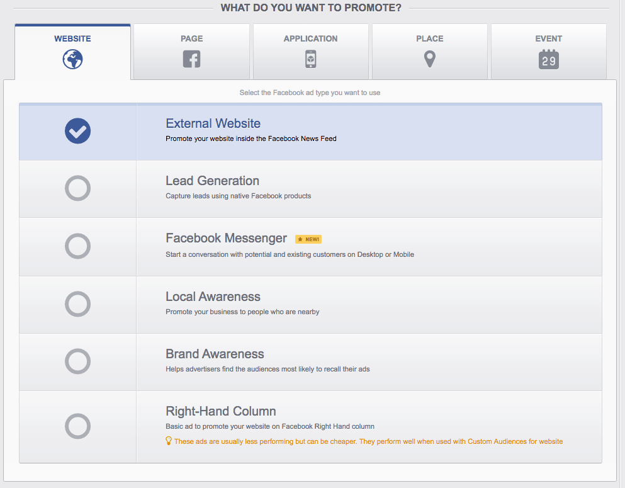Image resolution: width=625 pixels, height=488 pixels.
Task: Click 'Capture leads using native Facebook products'
Action: (x=239, y=196)
